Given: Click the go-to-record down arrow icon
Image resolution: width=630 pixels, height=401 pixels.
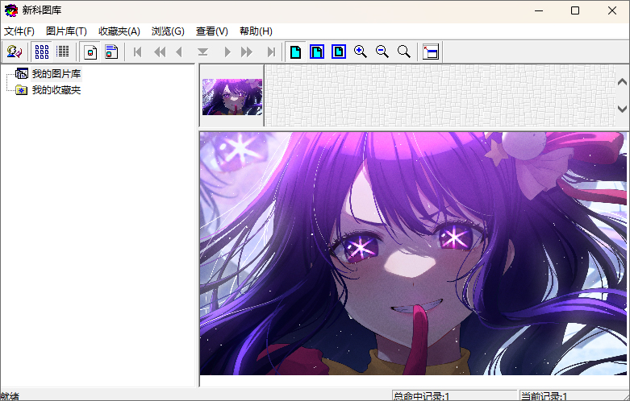Looking at the screenshot, I should pyautogui.click(x=203, y=52).
